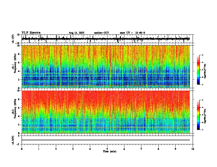Click time axis tick label "7"
This screenshot has width=217, height=167.
tap(141, 149)
